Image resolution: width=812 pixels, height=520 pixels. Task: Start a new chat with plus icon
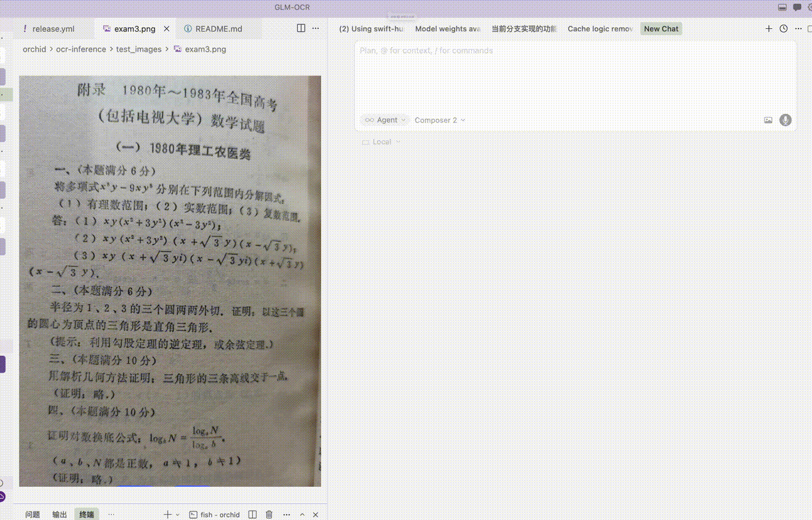(768, 28)
